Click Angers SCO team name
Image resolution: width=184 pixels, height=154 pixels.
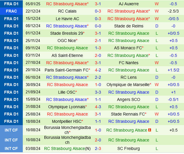[x=129, y=99]
